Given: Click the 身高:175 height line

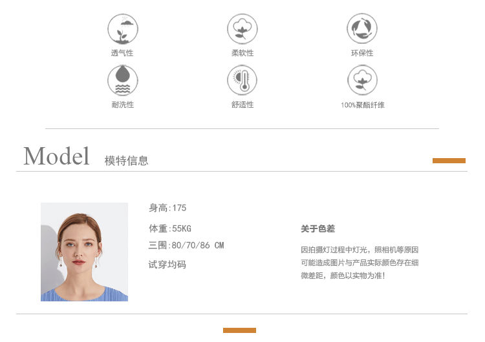Looking at the screenshot, I should [167, 208].
